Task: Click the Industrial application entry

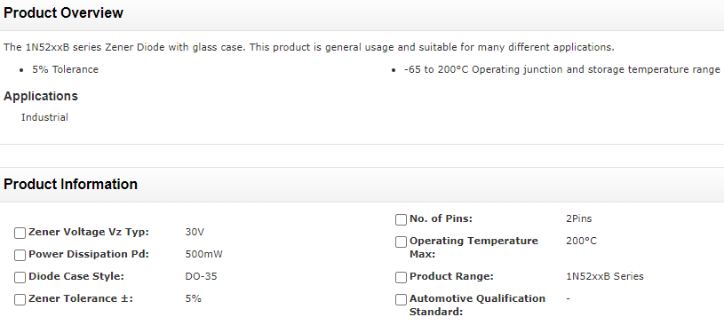Action: [44, 117]
